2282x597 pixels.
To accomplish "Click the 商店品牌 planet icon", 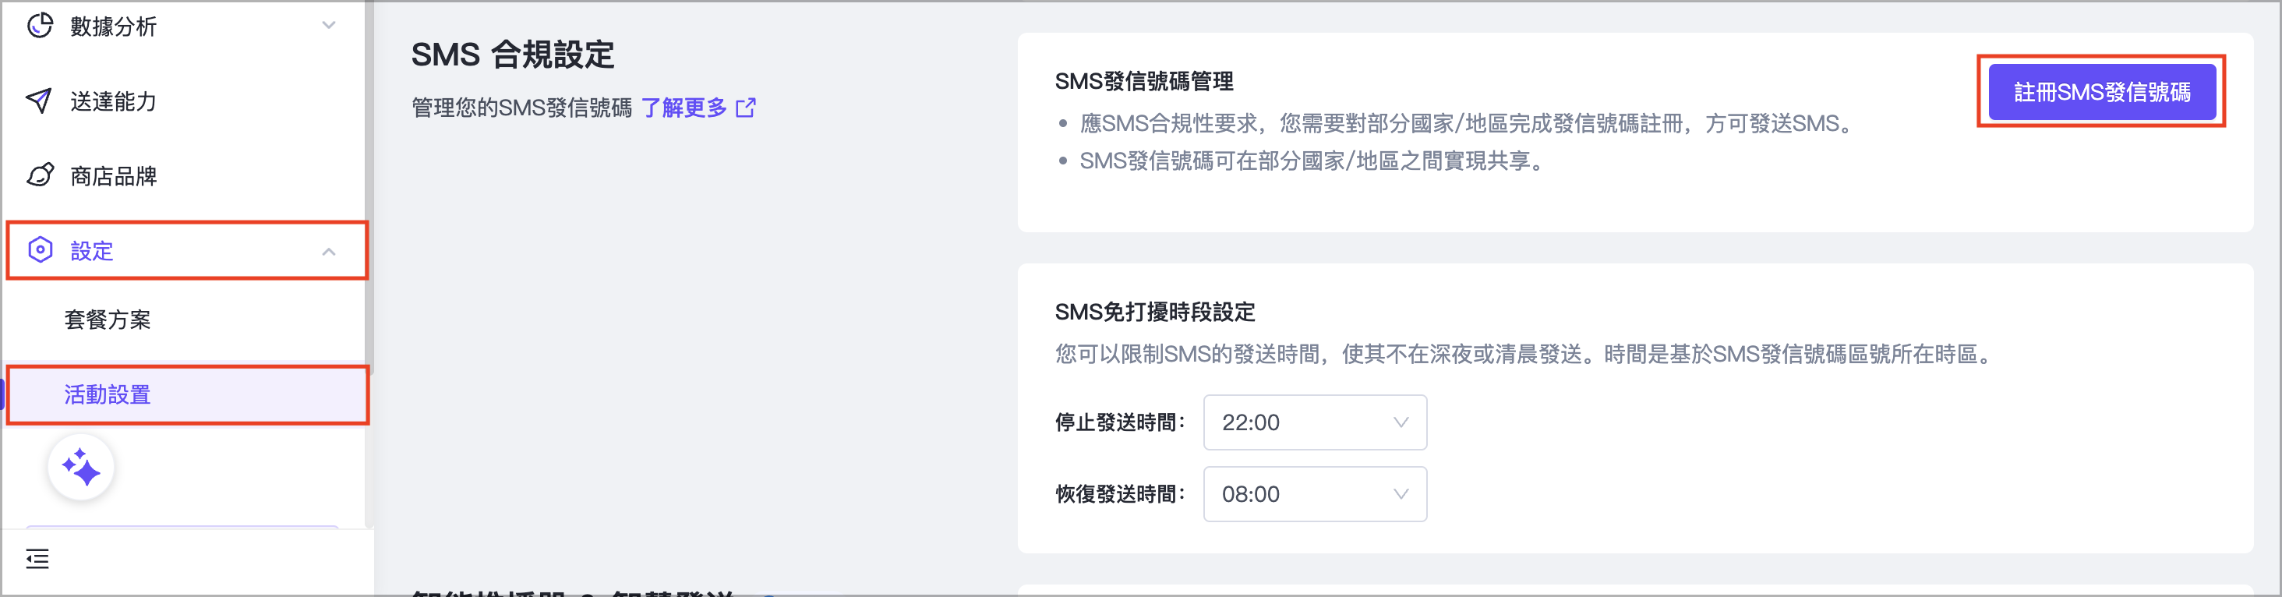I will [40, 175].
